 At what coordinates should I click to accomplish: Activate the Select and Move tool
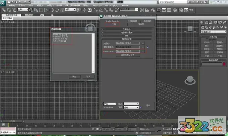[52, 10]
